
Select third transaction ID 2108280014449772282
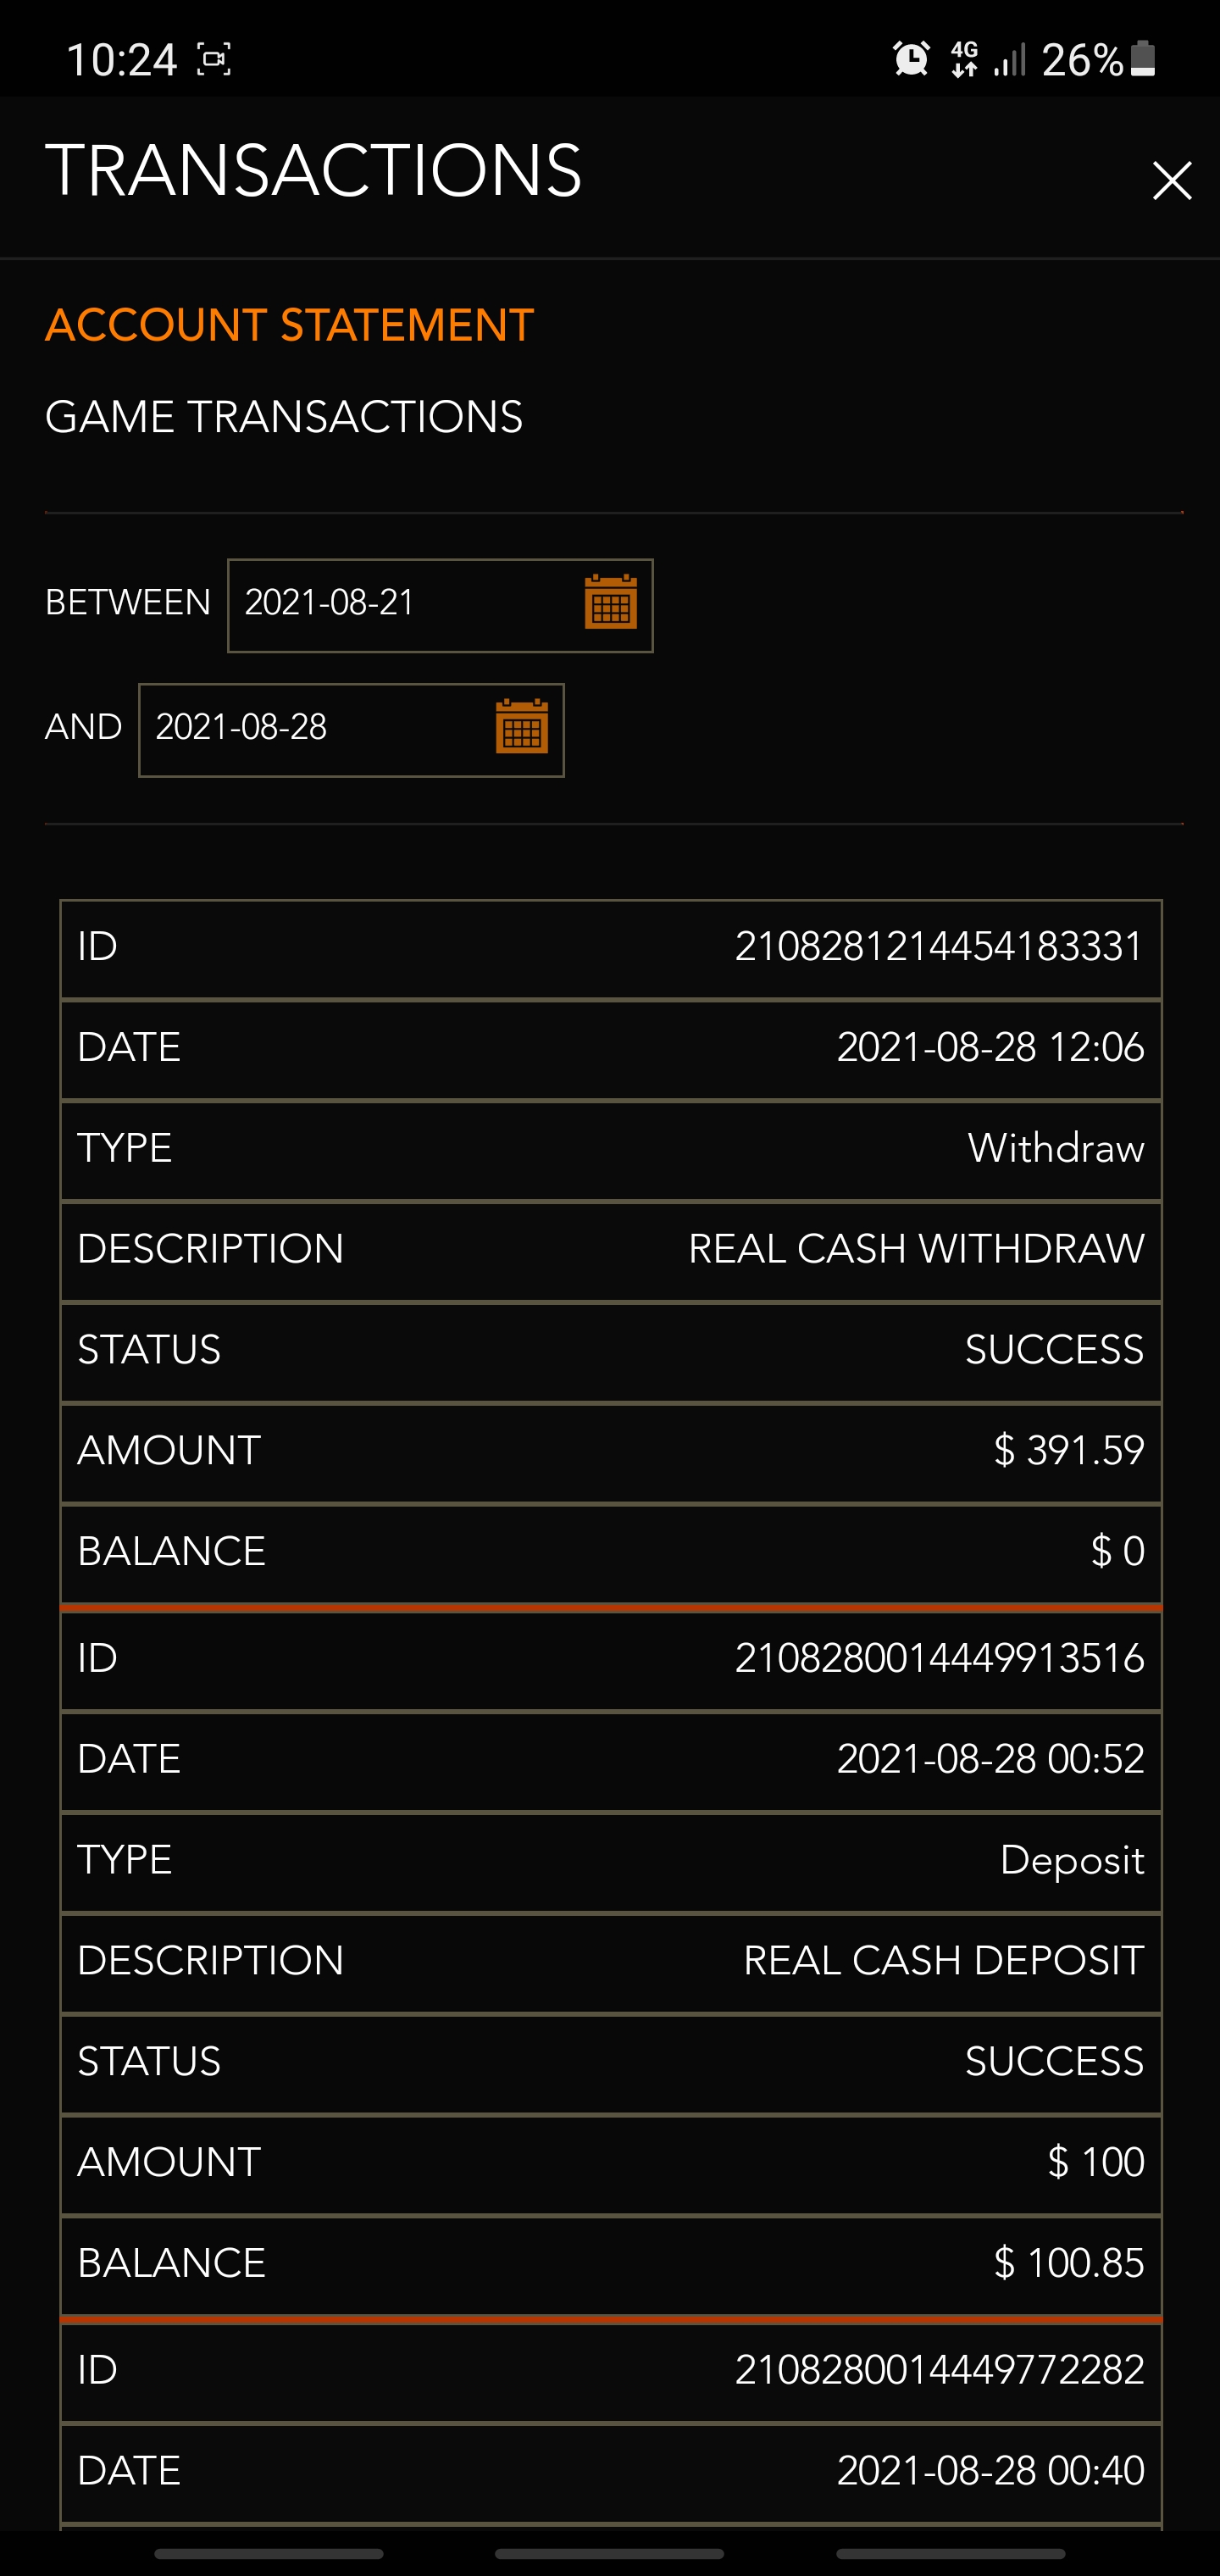(x=938, y=2370)
